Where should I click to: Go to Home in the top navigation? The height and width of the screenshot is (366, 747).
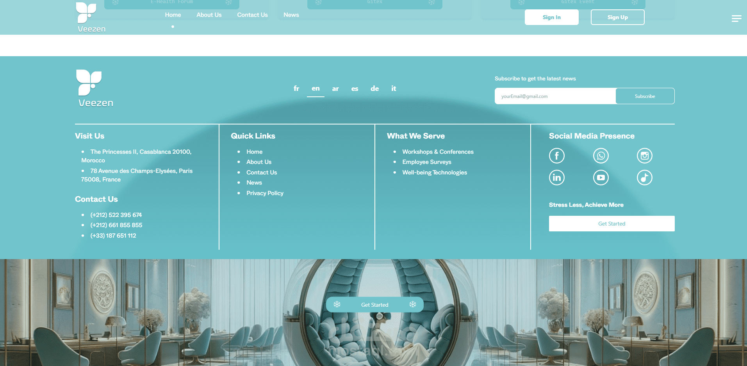(173, 15)
